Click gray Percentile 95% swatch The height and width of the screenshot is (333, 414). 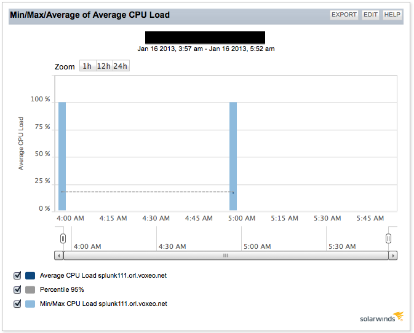30,290
